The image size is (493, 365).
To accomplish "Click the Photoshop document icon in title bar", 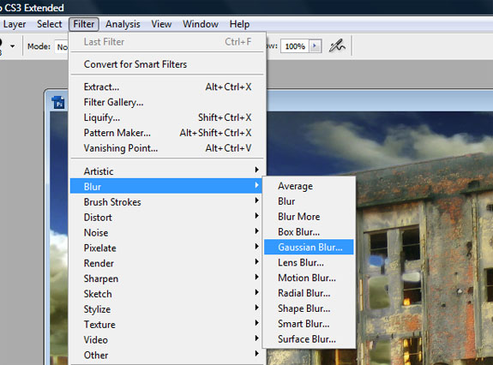I will pos(59,103).
